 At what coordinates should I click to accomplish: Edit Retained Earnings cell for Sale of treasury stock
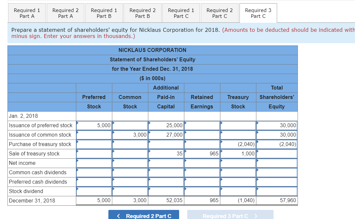pos(202,154)
